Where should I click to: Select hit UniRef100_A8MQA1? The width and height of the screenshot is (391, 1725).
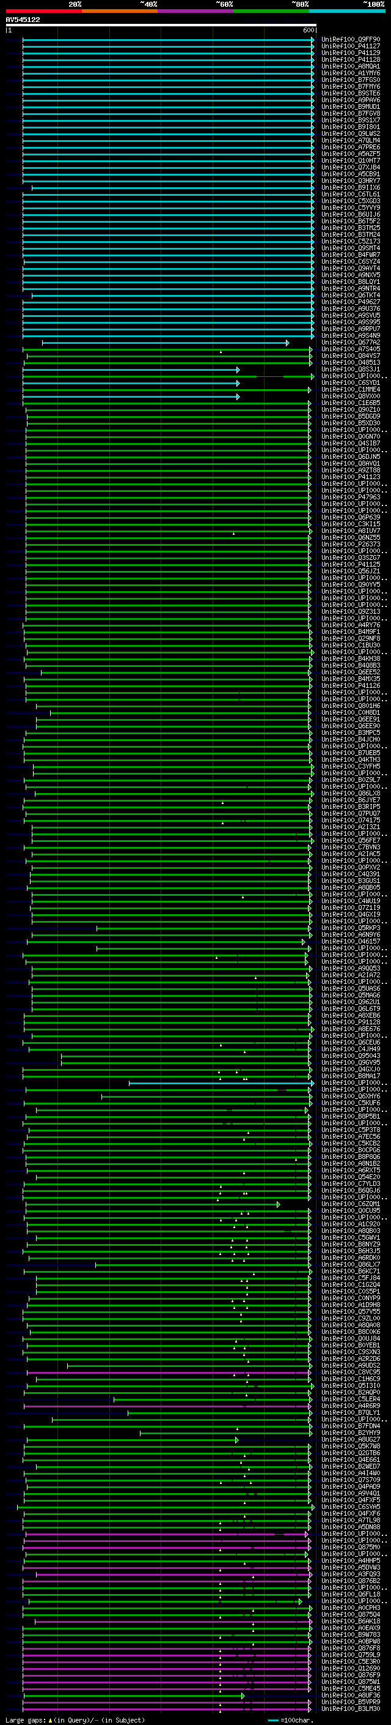pos(350,66)
